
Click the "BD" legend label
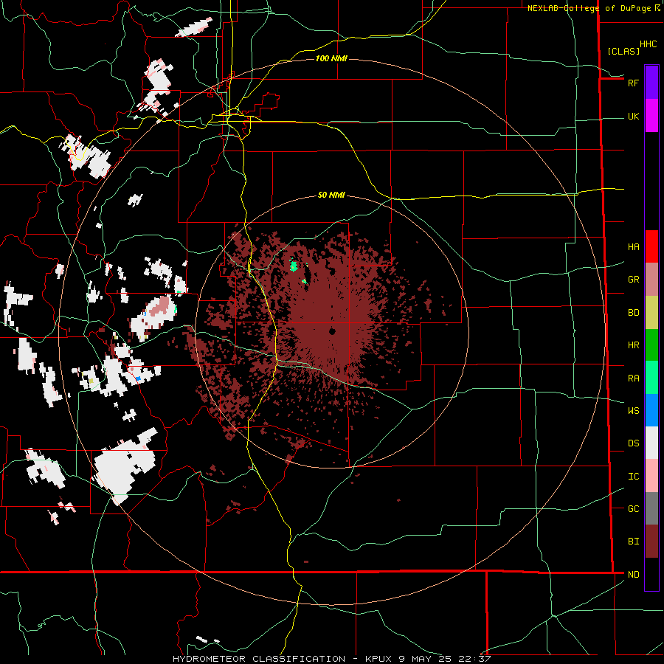(633, 313)
